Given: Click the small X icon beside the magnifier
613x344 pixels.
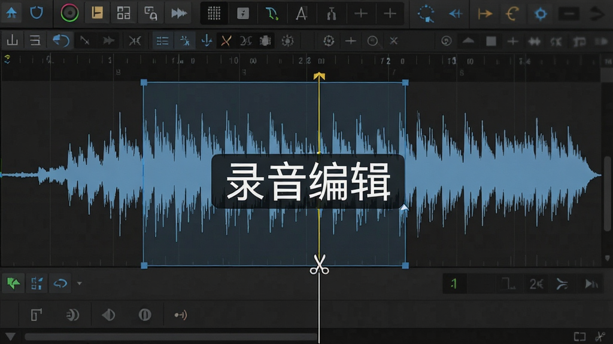Looking at the screenshot, I should (394, 41).
